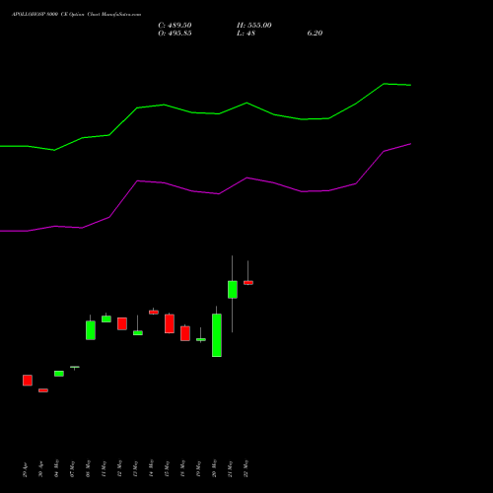This screenshot has height=493, width=493.
Task: Click the red candle for 15 May
Action: click(170, 323)
